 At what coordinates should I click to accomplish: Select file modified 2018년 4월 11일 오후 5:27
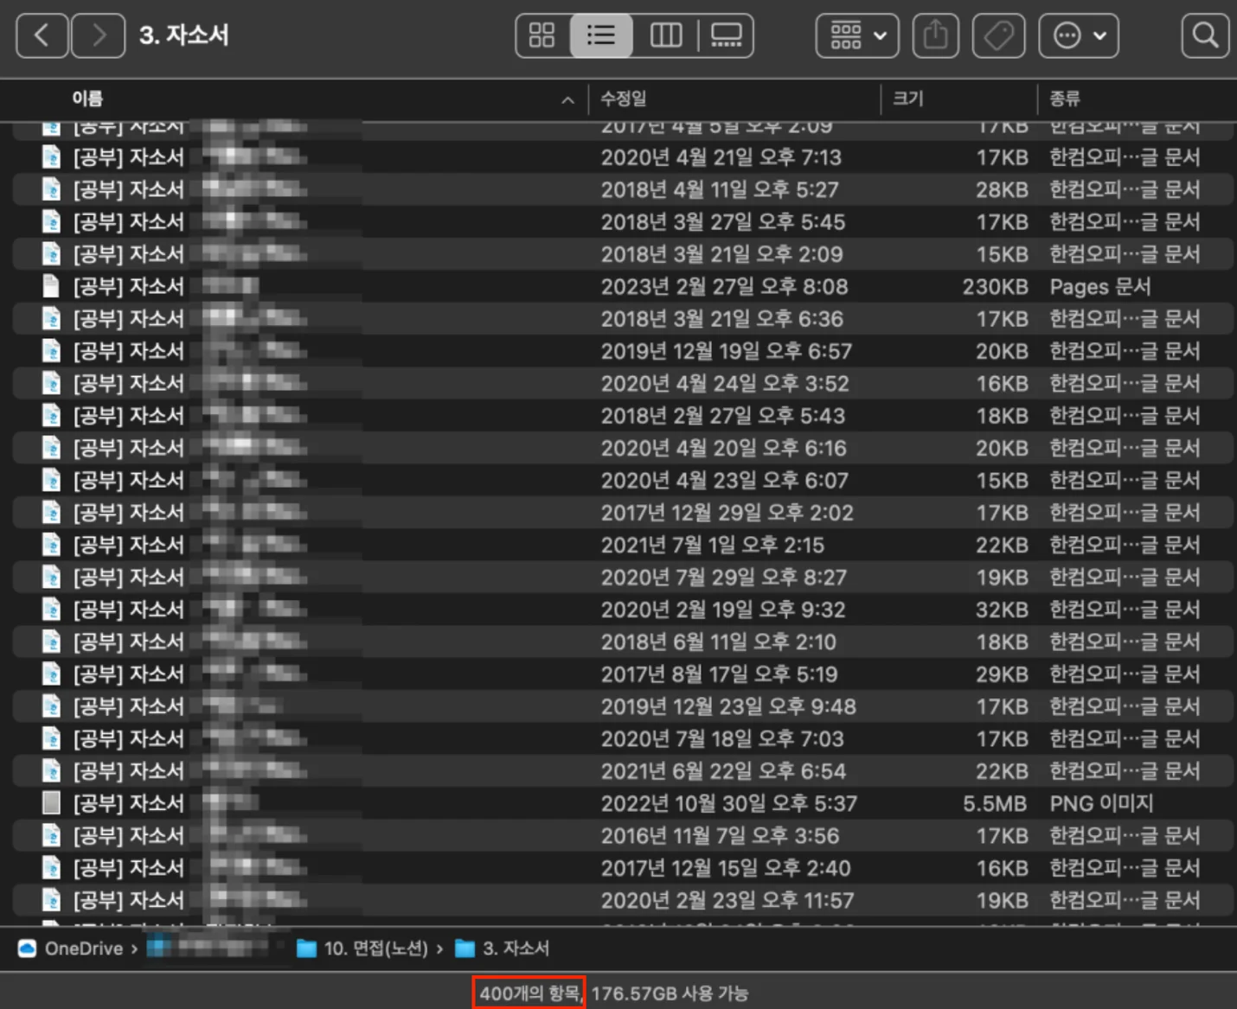(x=623, y=189)
